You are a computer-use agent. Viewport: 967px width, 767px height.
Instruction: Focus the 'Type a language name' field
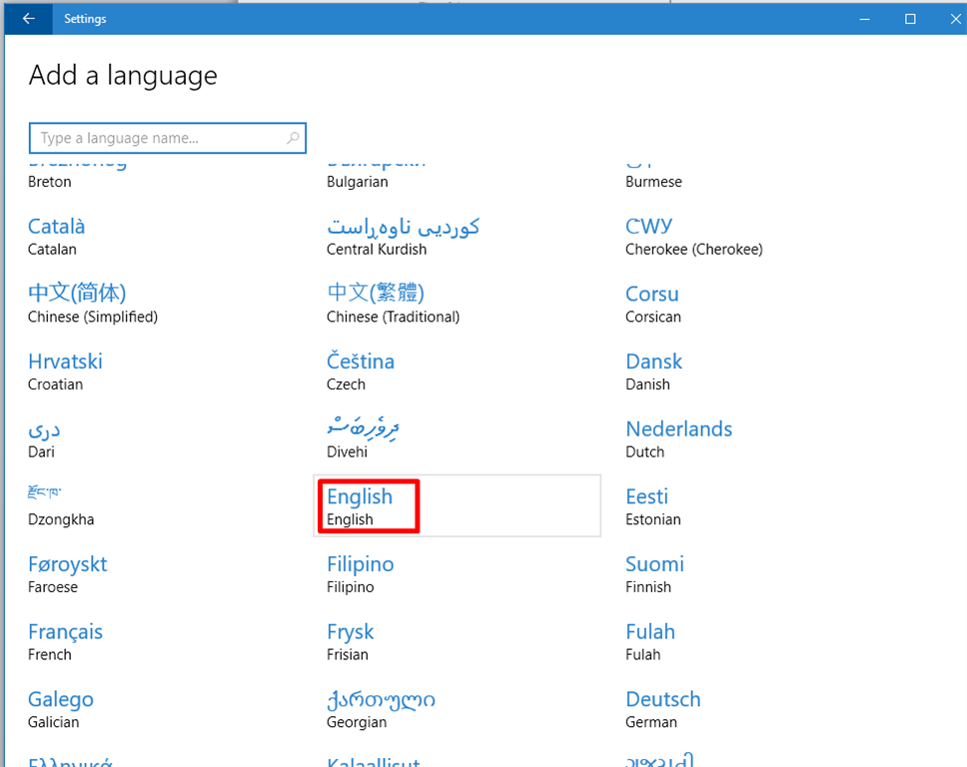[x=167, y=138]
